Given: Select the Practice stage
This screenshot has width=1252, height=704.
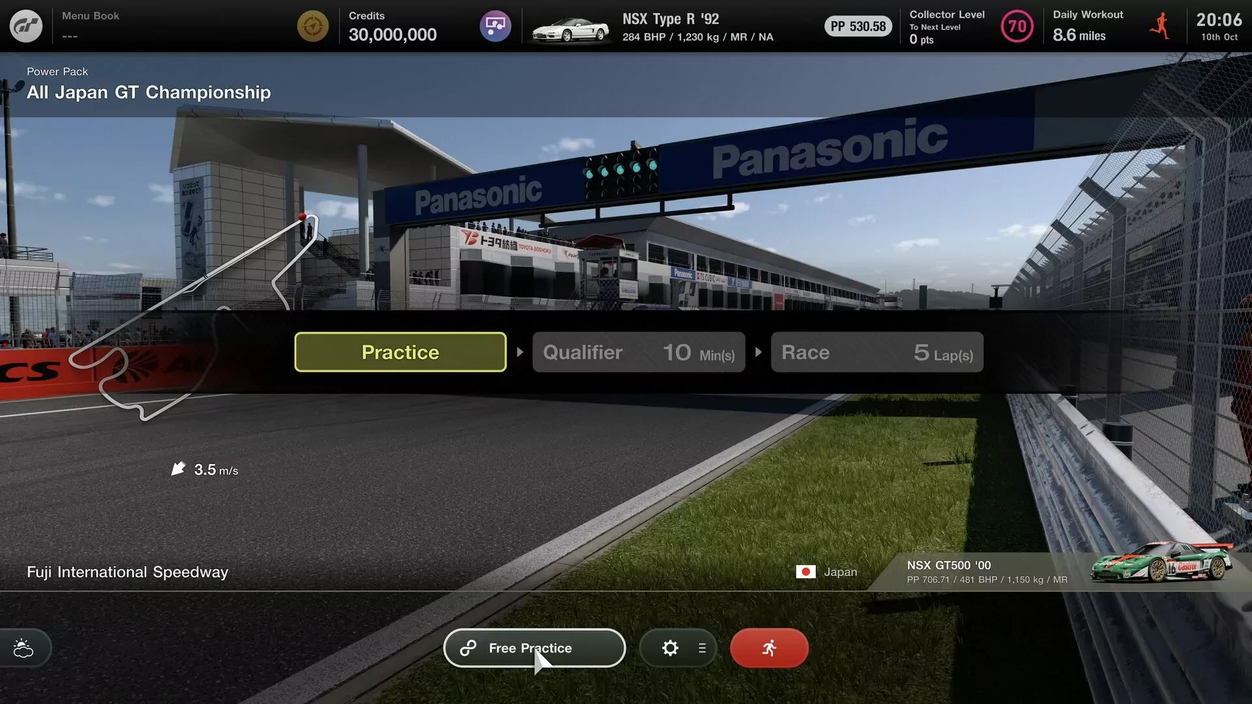Looking at the screenshot, I should tap(400, 352).
